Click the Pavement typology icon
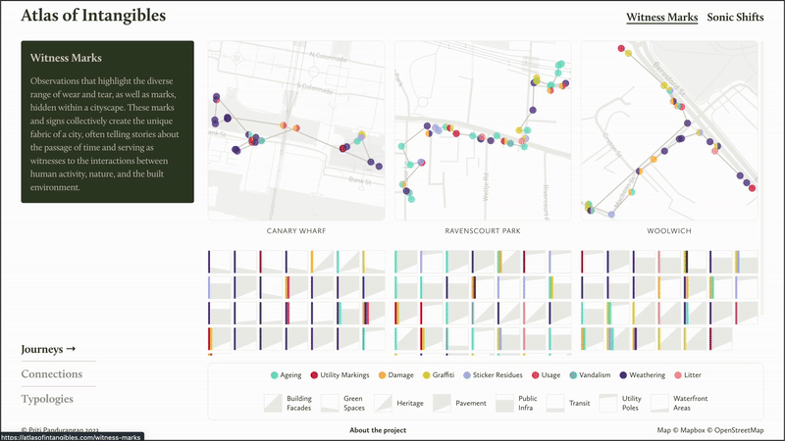 click(x=442, y=403)
